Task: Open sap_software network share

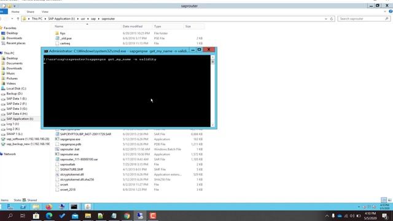Action: pyautogui.click(x=28, y=139)
